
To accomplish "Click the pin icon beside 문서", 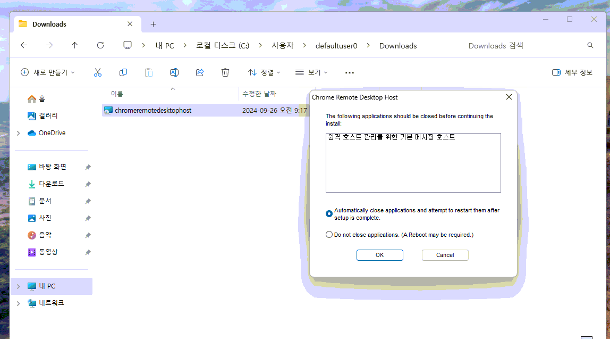I will (88, 202).
